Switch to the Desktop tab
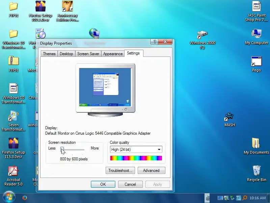Image resolution: width=270 pixels, height=203 pixels. 66,54
